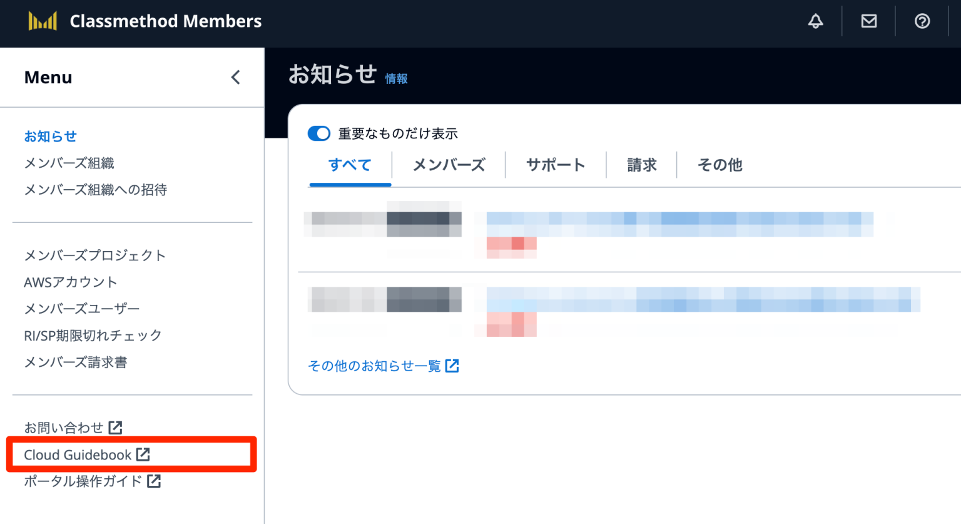Viewport: 961px width, 524px height.
Task: Click external link icon on その他のお知らせ一覧
Action: [452, 366]
